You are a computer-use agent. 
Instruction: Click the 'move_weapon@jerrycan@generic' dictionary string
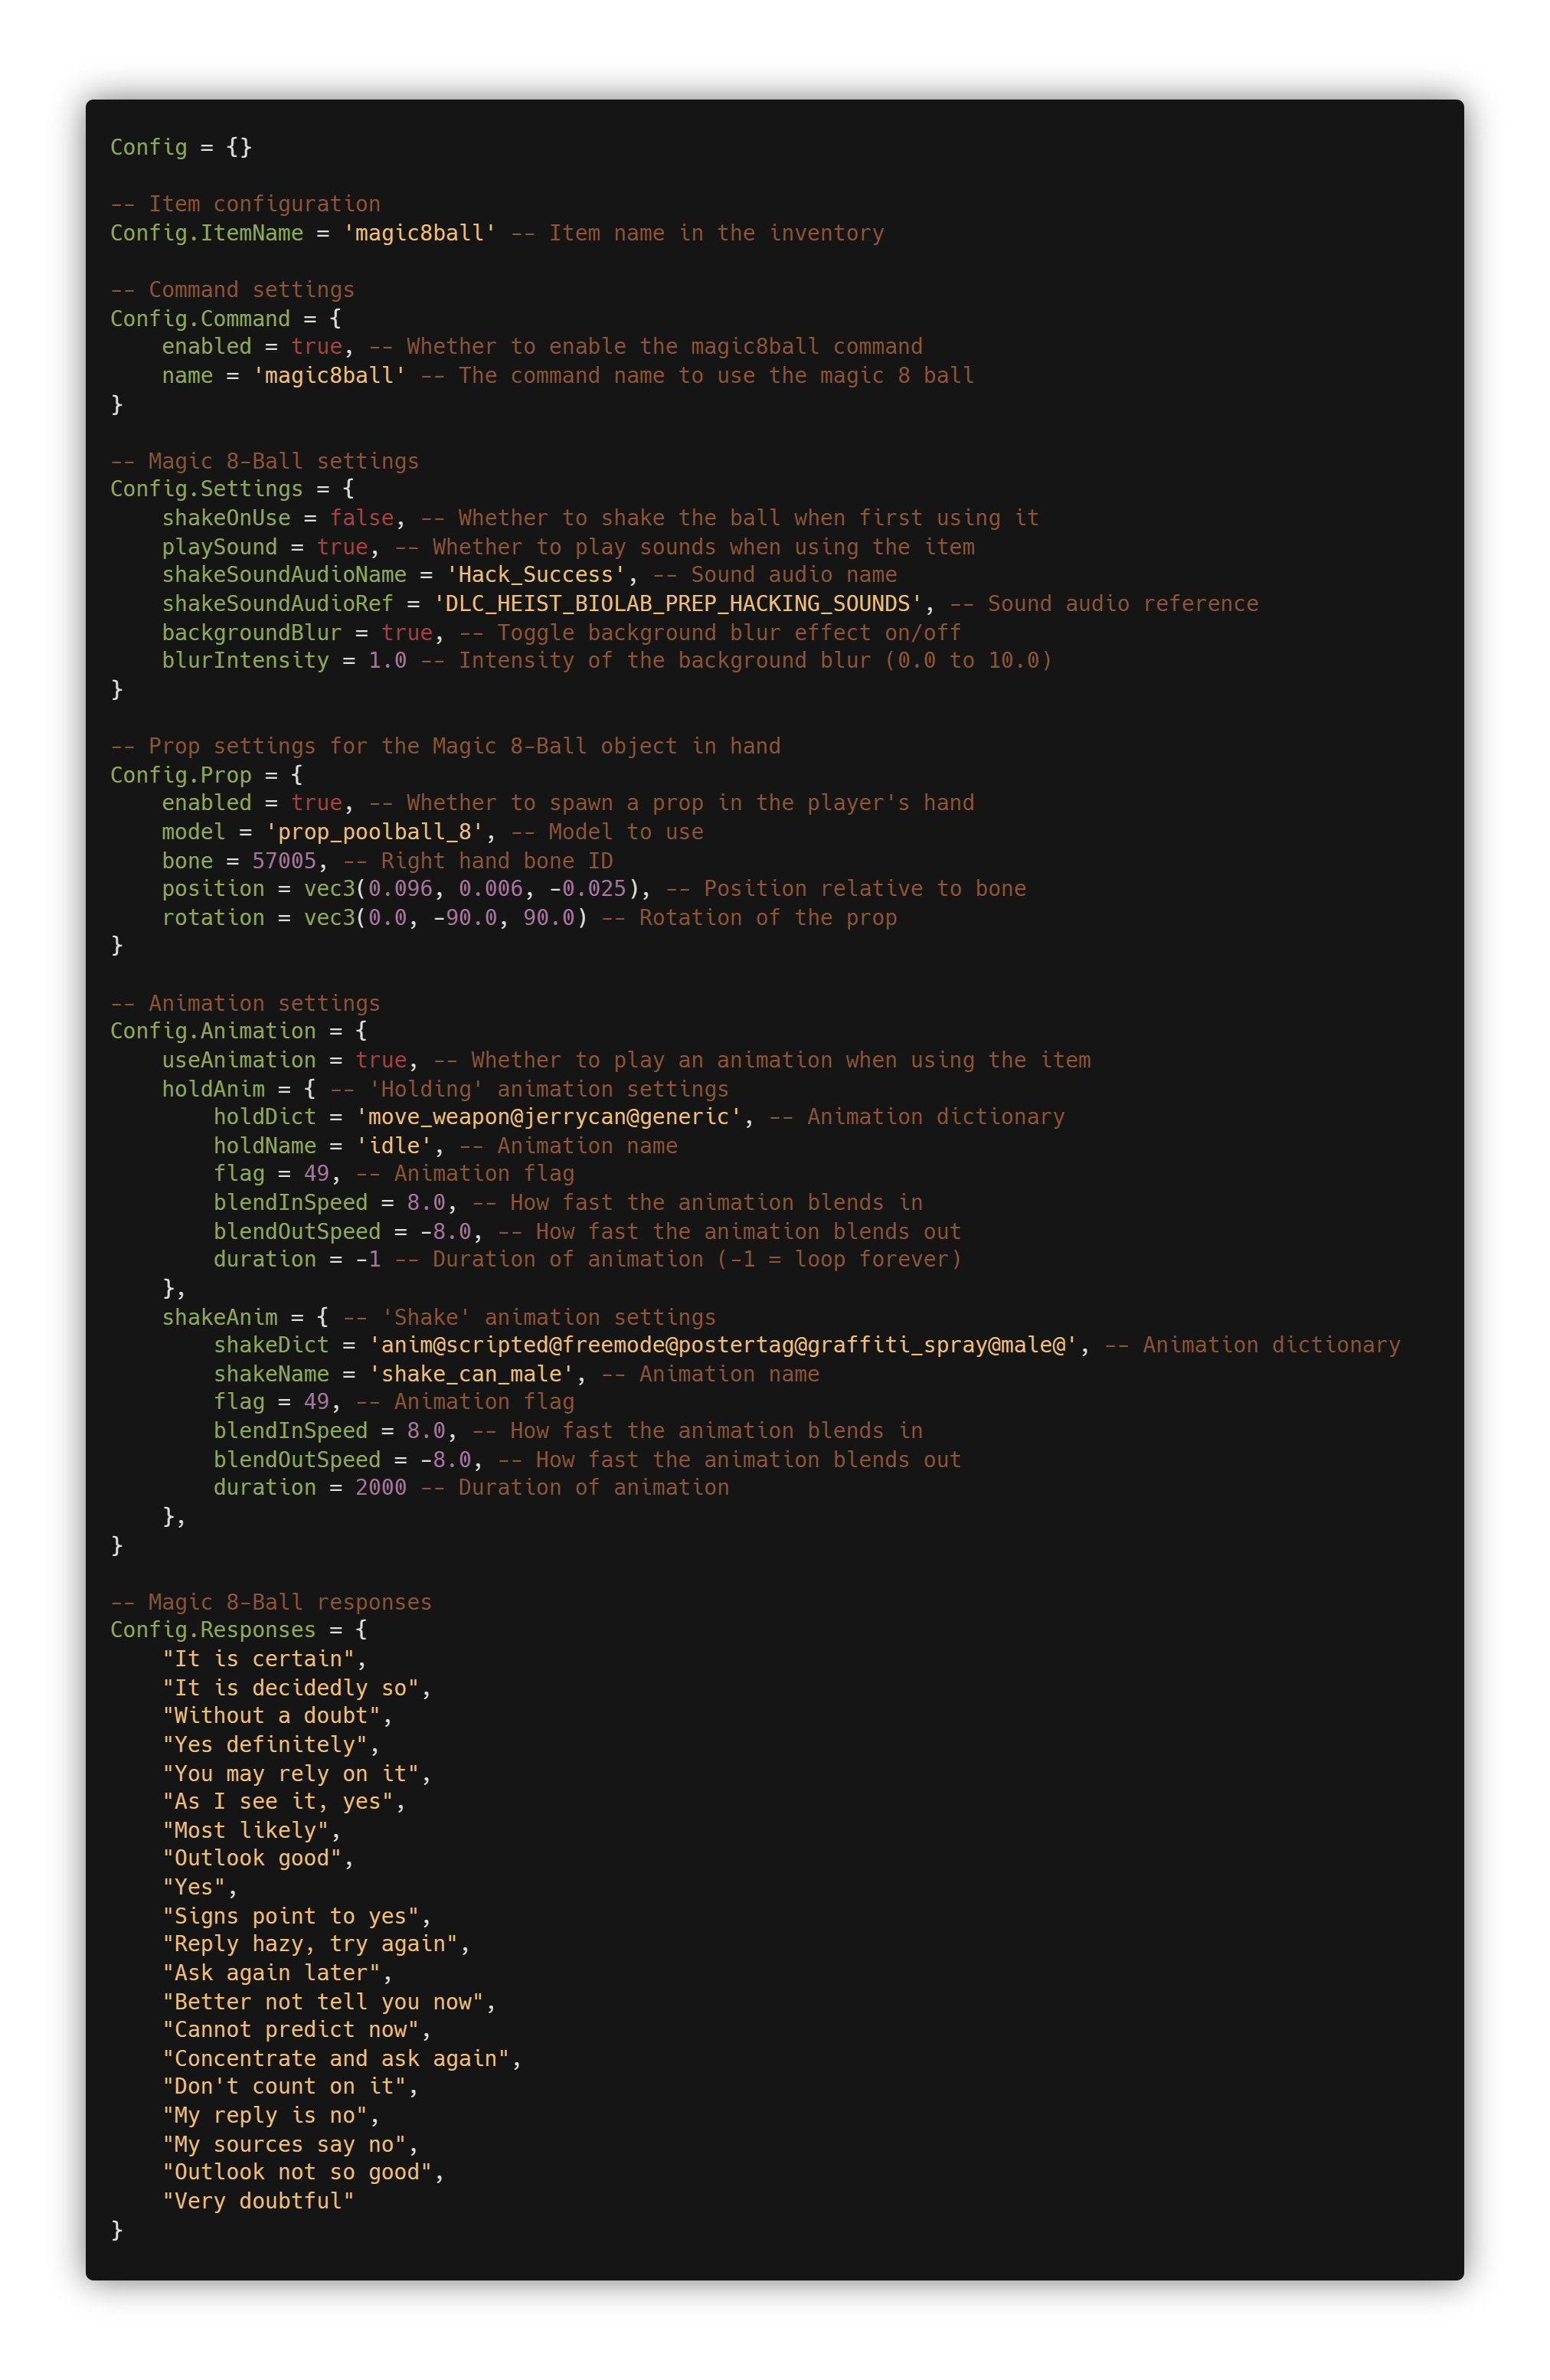coord(548,1117)
